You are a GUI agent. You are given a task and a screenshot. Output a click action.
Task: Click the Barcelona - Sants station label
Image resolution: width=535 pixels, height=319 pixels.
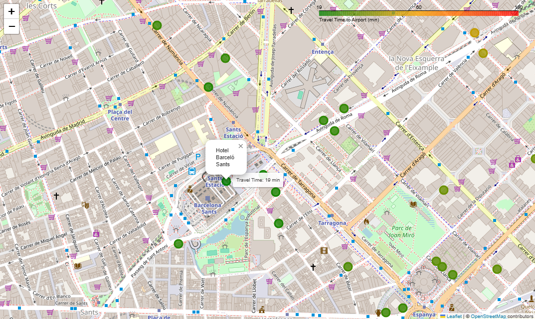[x=207, y=209]
